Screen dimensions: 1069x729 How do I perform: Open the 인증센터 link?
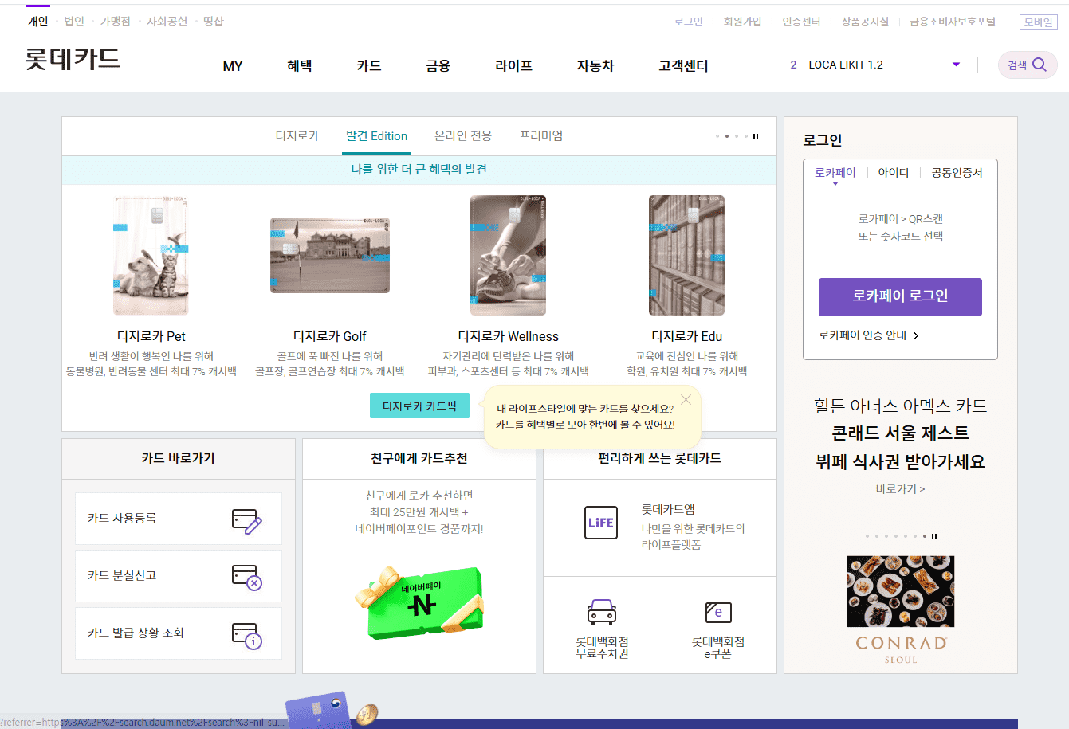(801, 22)
